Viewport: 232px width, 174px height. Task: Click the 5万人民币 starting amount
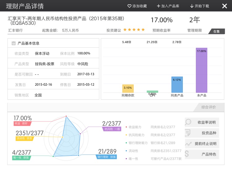(x=70, y=30)
